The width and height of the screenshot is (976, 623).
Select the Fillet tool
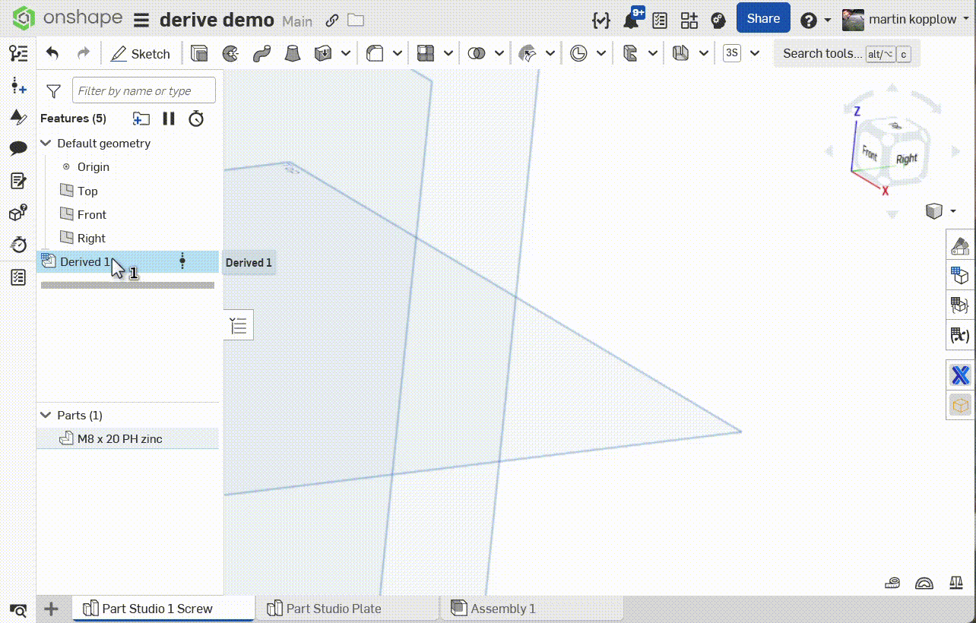pos(375,53)
